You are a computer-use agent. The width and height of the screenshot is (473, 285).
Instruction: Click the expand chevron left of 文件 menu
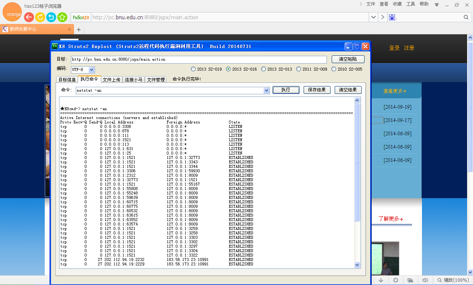coord(361,4)
